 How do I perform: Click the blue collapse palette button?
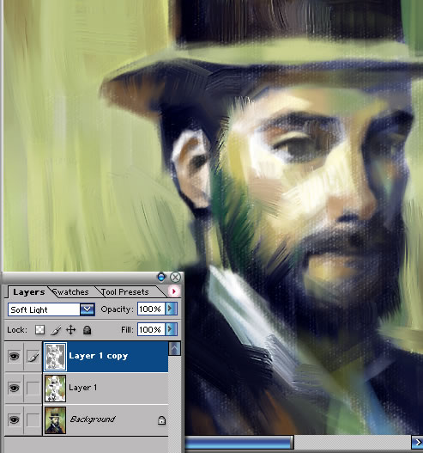(x=161, y=277)
